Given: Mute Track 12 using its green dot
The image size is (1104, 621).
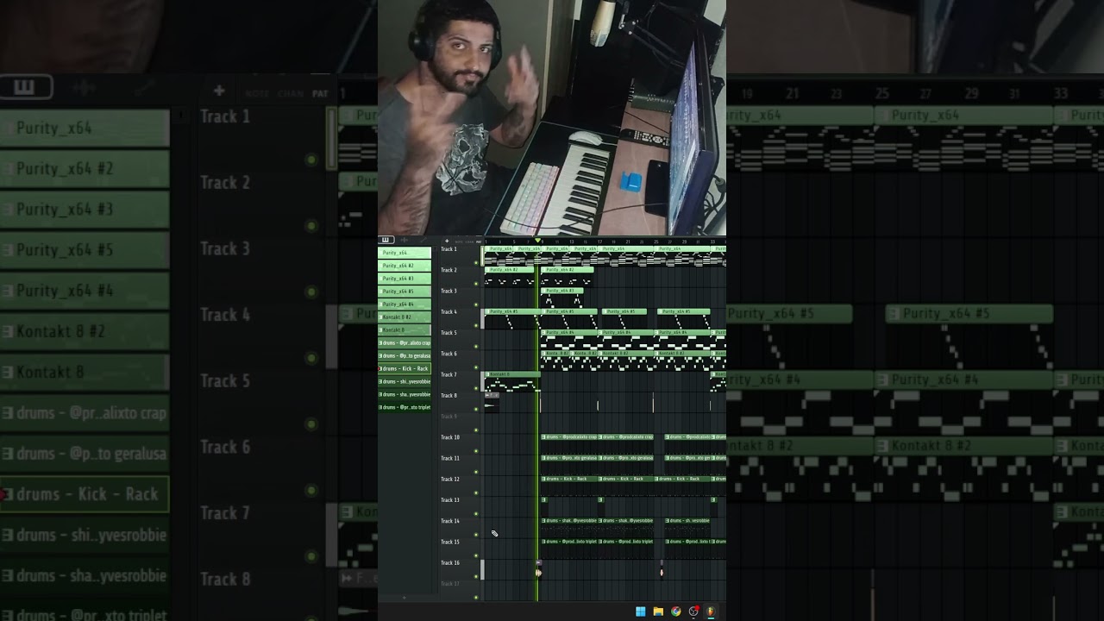Looking at the screenshot, I should tap(476, 492).
